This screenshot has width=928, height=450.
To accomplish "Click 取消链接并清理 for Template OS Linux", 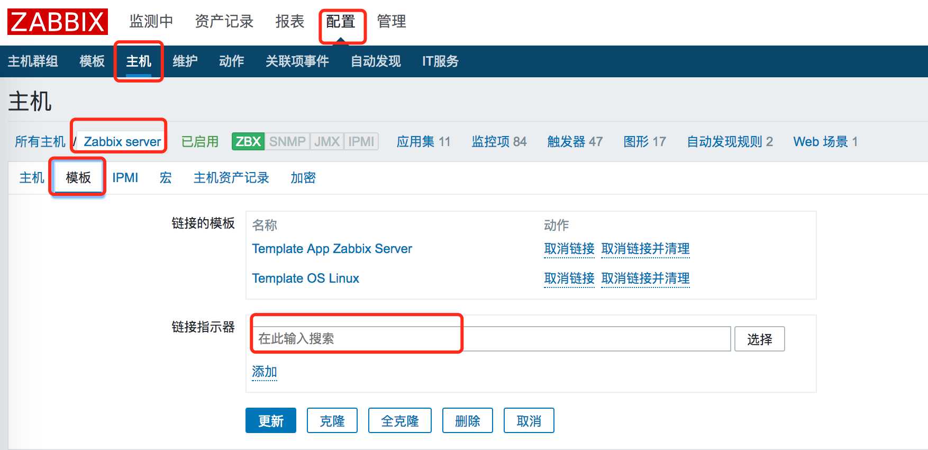I will coord(645,278).
